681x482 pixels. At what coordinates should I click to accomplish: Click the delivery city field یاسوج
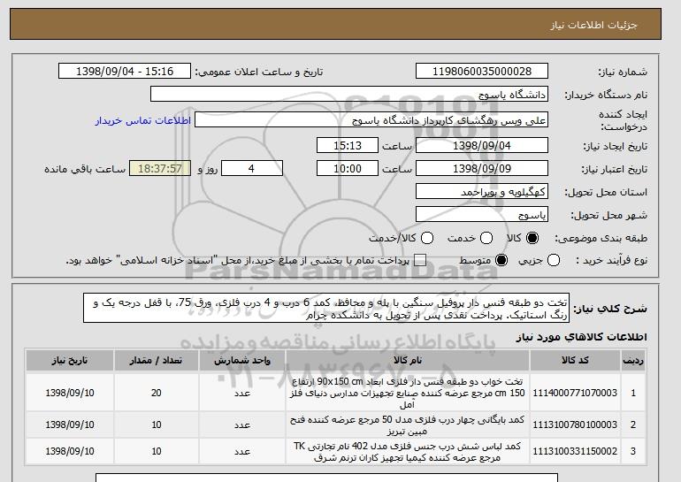click(x=482, y=215)
